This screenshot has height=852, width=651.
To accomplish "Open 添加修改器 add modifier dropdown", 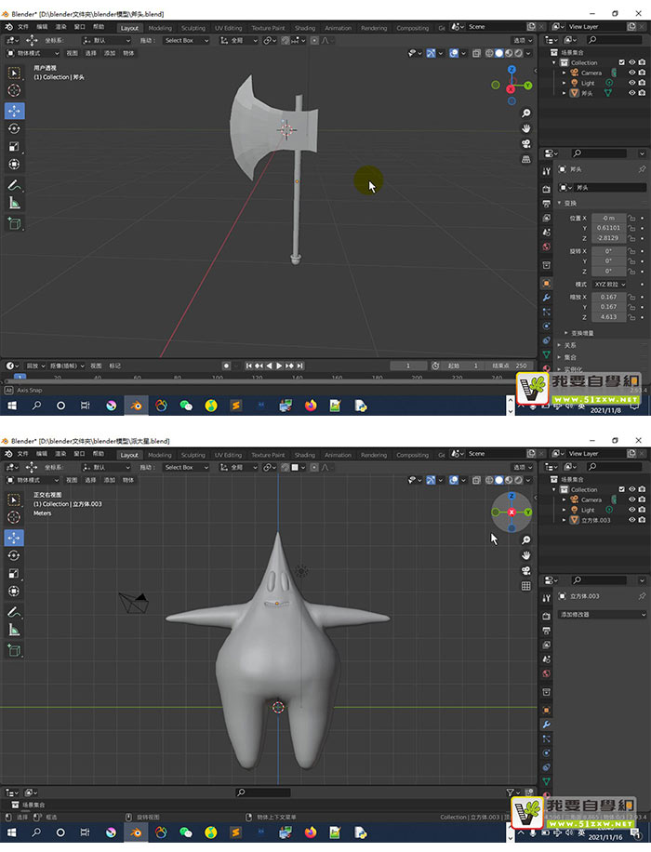I will (x=603, y=615).
